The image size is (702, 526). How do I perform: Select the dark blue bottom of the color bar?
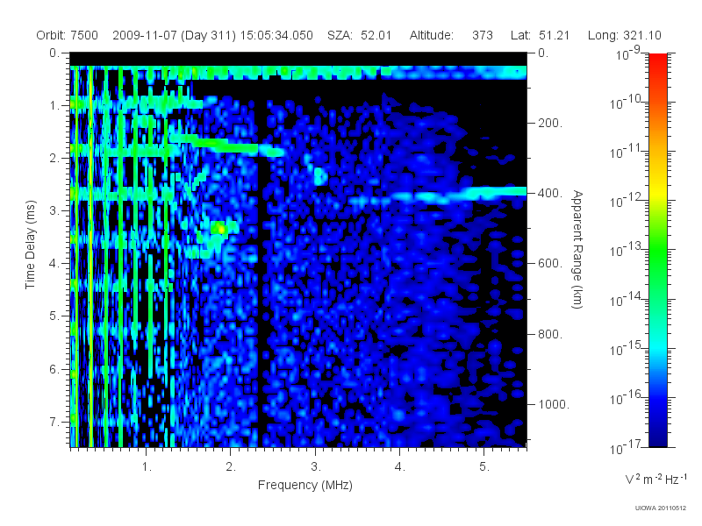point(657,436)
